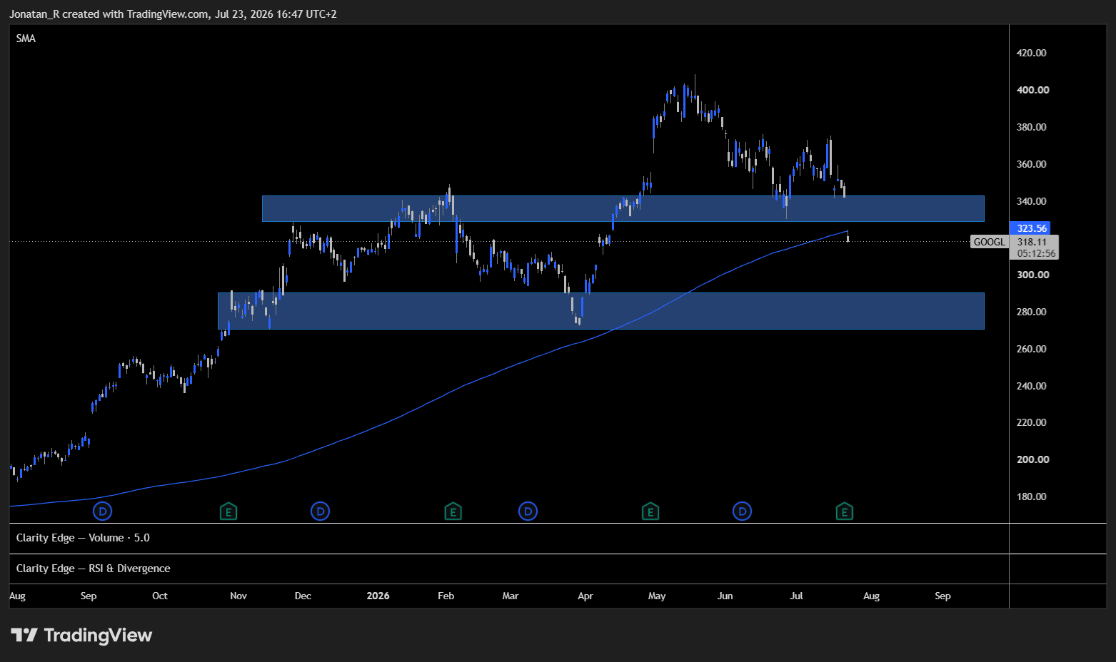Click the 340.00 price axis label
The height and width of the screenshot is (662, 1116).
pyautogui.click(x=1031, y=201)
